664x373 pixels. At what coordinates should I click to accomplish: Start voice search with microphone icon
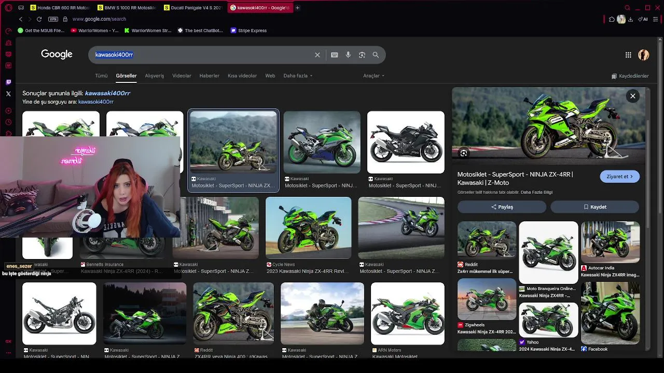[348, 55]
